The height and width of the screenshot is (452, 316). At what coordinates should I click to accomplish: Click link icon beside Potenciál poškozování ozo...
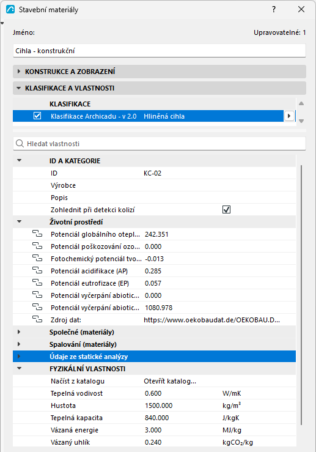click(x=37, y=246)
